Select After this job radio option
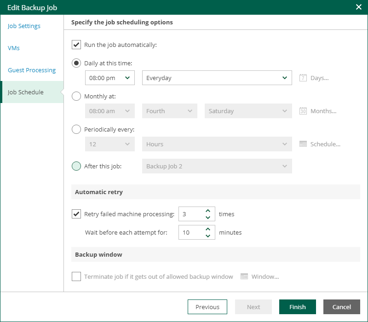The height and width of the screenshot is (322, 368). (x=76, y=166)
